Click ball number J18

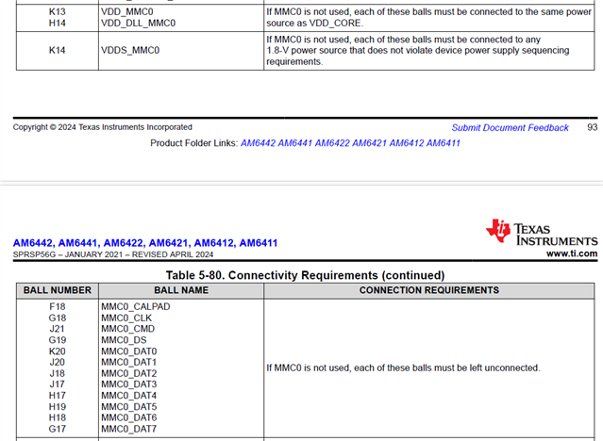[x=57, y=373]
